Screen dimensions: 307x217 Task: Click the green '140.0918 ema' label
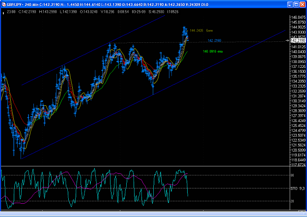[213, 51]
